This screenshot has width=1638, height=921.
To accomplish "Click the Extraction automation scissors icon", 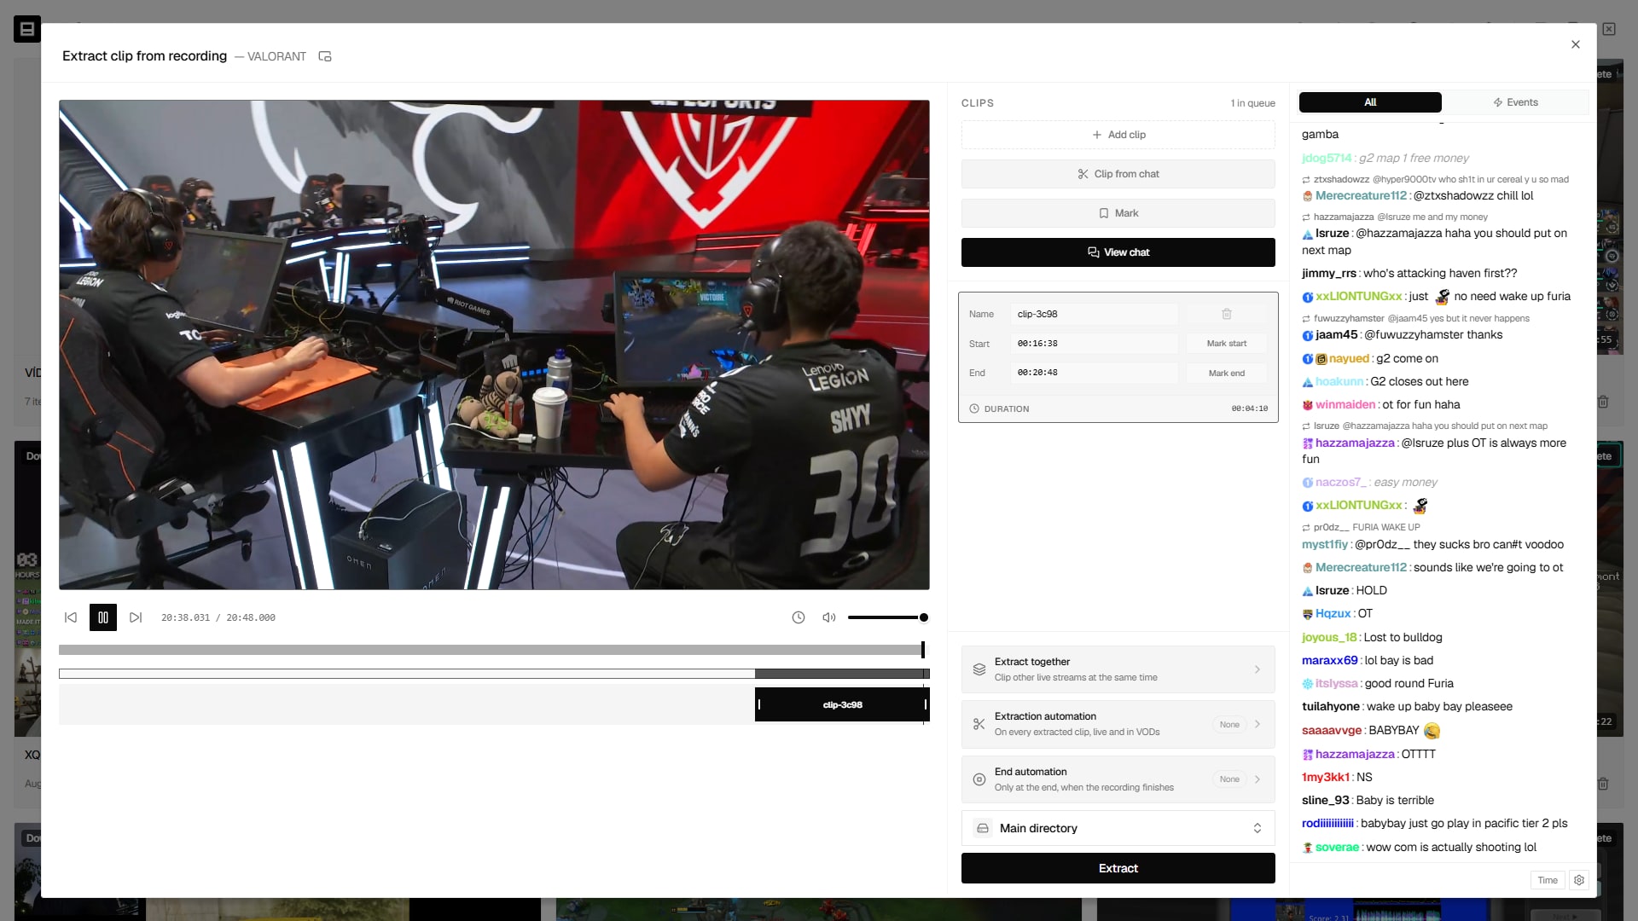I will tap(979, 724).
